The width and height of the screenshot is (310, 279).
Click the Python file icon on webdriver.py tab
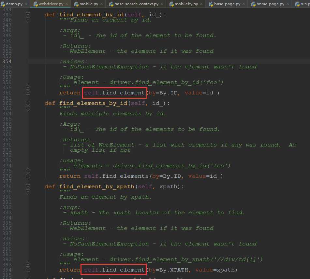[36, 4]
